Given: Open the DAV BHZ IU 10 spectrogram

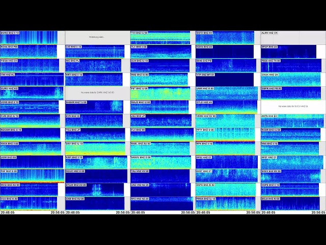Looking at the screenshot, I should coord(95,149).
